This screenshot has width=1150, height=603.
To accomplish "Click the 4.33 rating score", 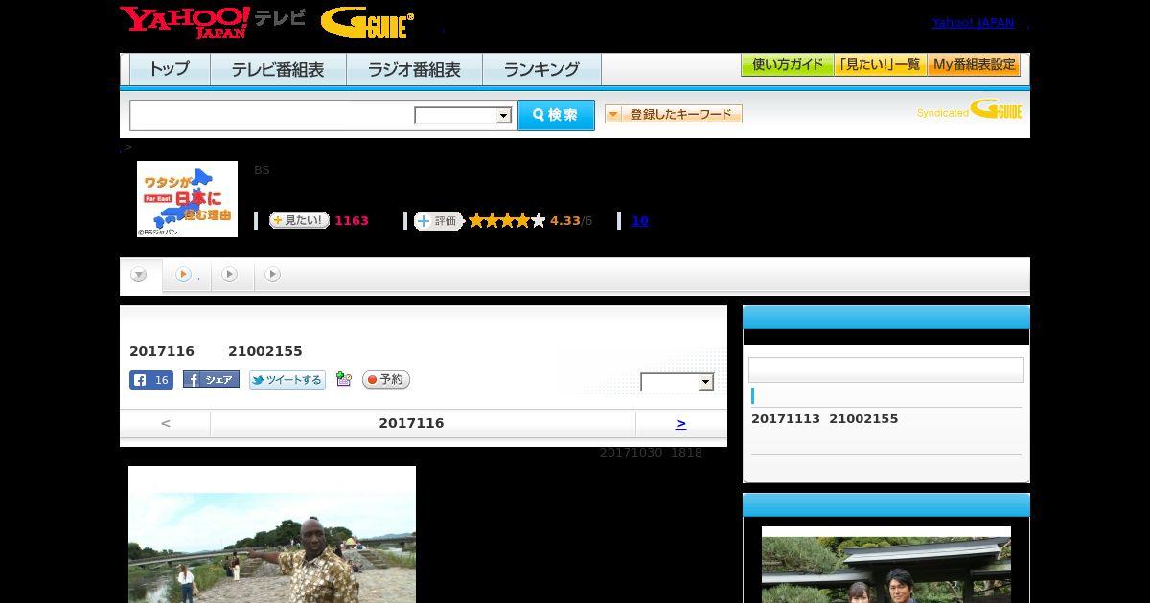I will pos(565,221).
